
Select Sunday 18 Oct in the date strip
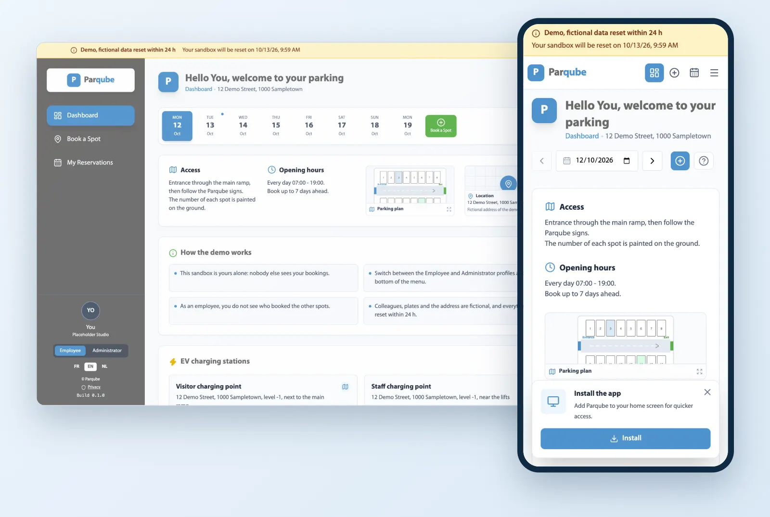[x=374, y=126]
